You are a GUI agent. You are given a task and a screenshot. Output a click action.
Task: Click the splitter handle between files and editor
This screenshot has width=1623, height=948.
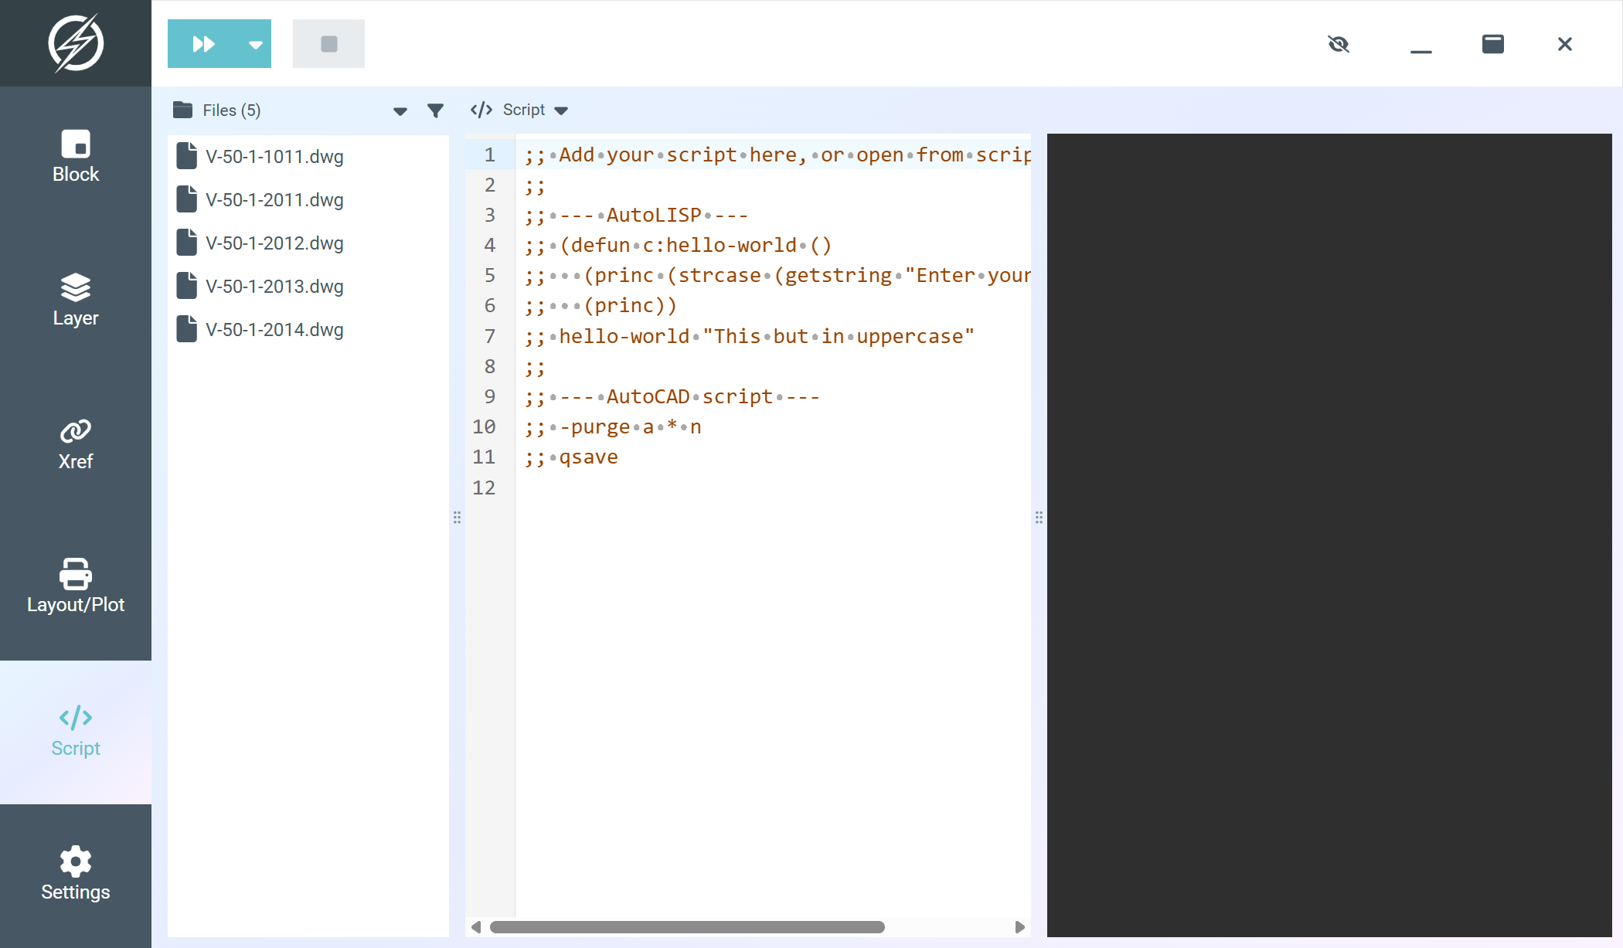[x=457, y=518]
